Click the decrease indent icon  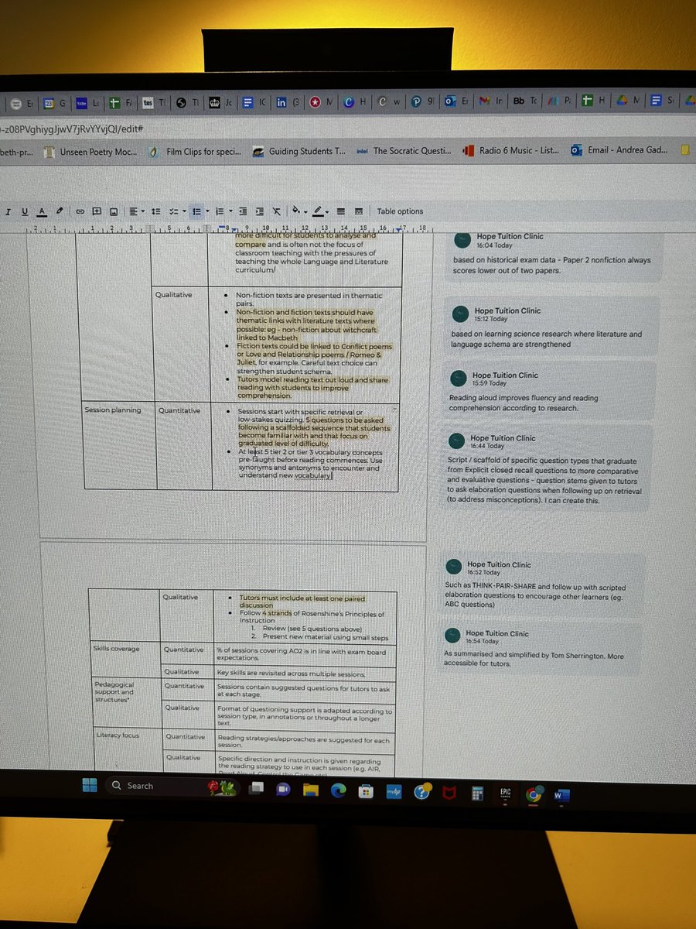coord(243,211)
